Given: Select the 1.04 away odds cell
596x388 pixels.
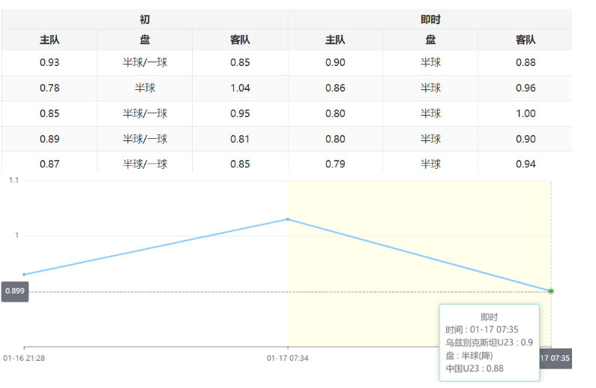Looking at the screenshot, I should (x=240, y=88).
